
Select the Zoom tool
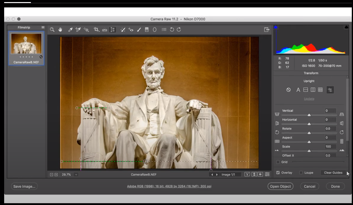[x=52, y=29]
